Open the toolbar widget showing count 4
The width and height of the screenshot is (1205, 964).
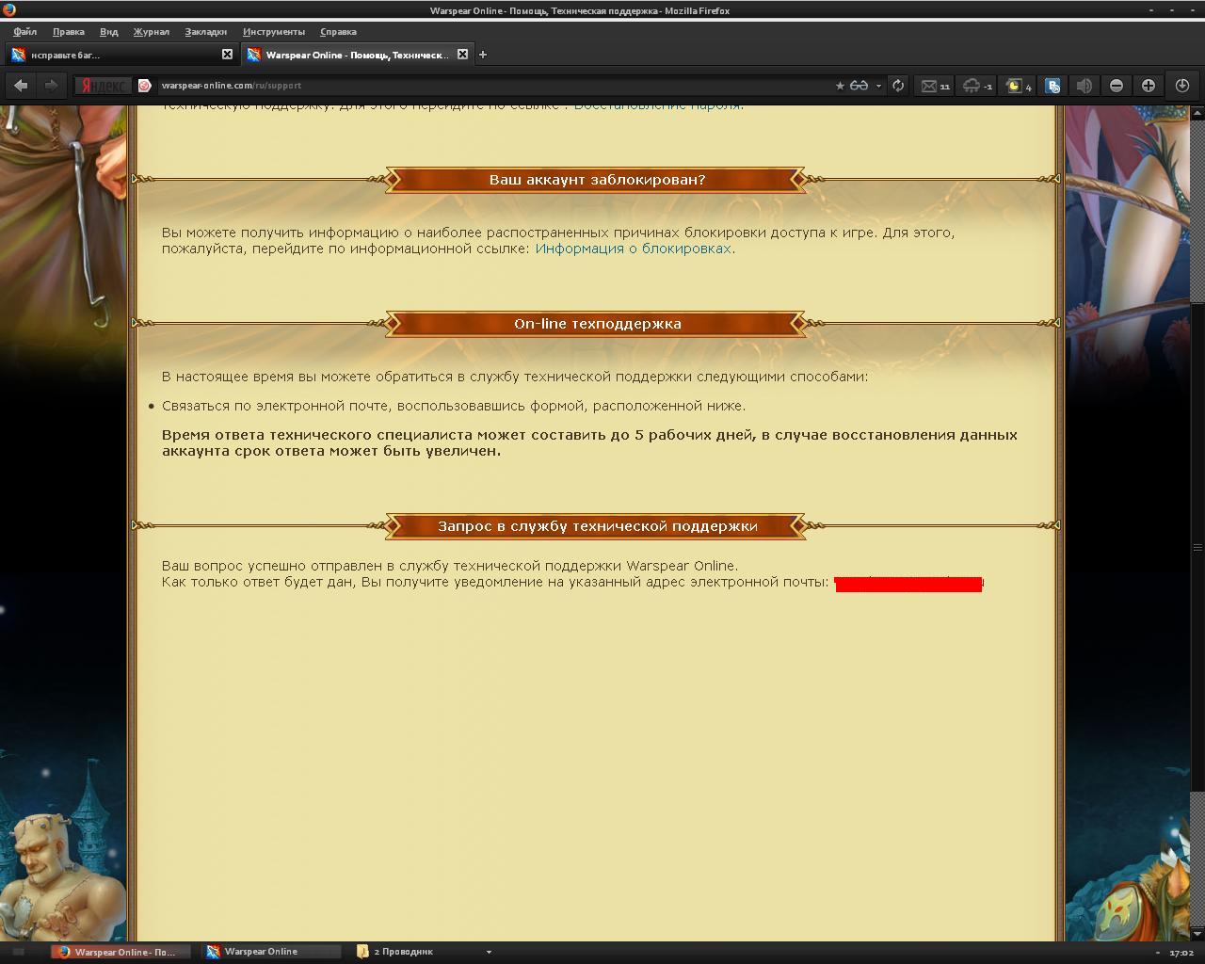(1020, 86)
